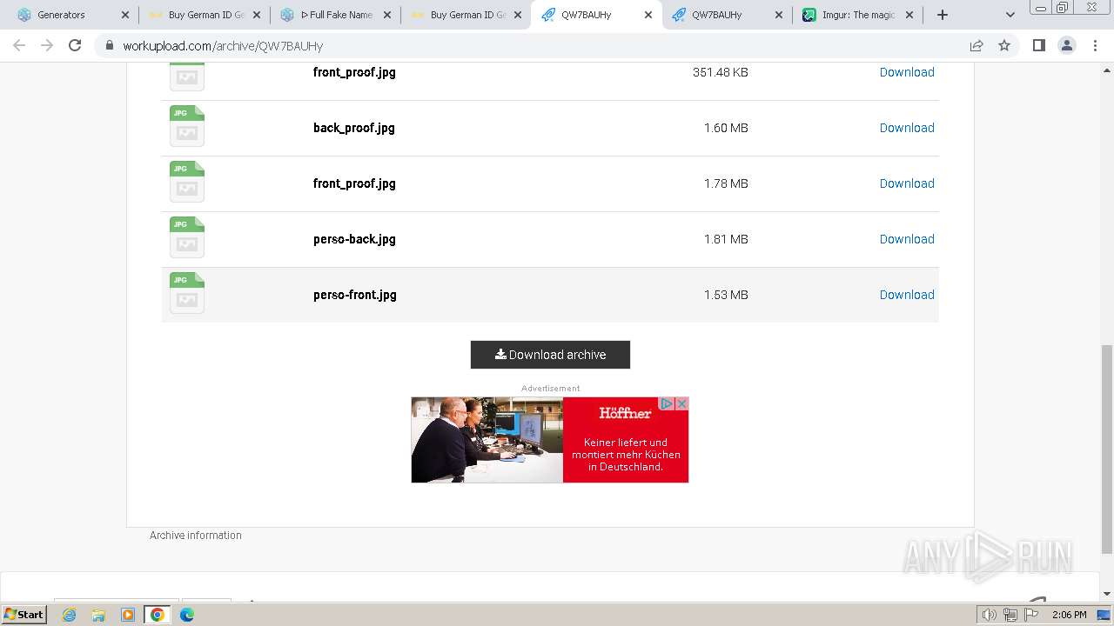This screenshot has width=1114, height=626.
Task: Click the JPG icon for back_proof.jpg
Action: pos(187,126)
